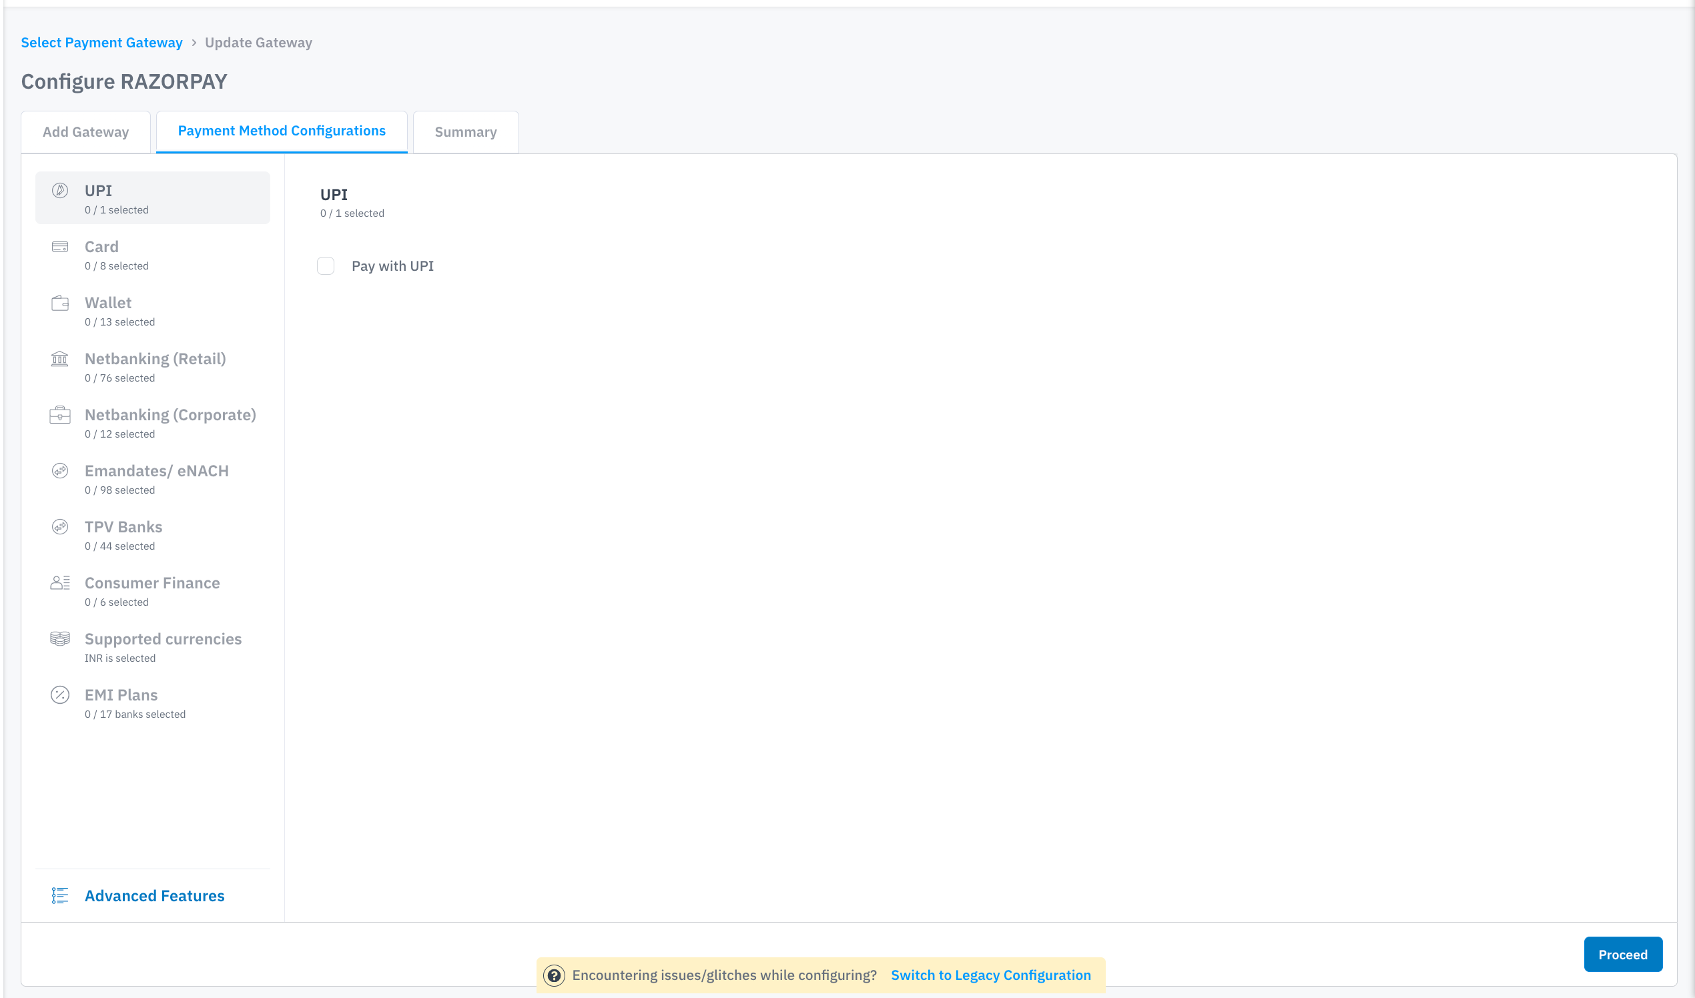Click the EMI Plans percent icon
1695x998 pixels.
pyautogui.click(x=60, y=694)
